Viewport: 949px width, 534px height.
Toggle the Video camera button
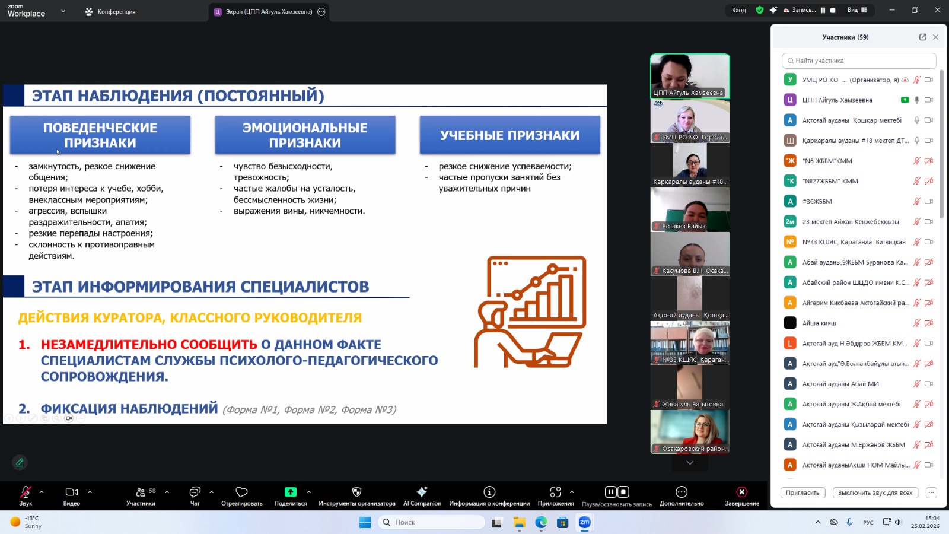click(x=72, y=492)
